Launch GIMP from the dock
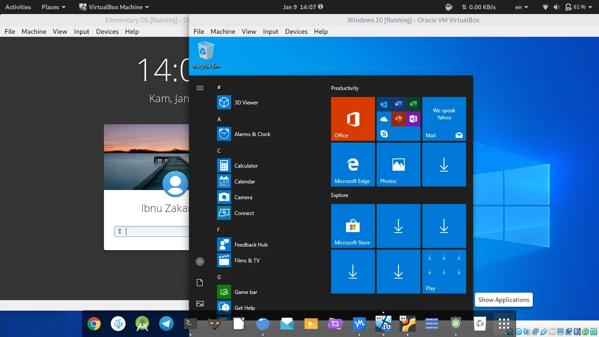Image resolution: width=599 pixels, height=337 pixels. pos(214,324)
